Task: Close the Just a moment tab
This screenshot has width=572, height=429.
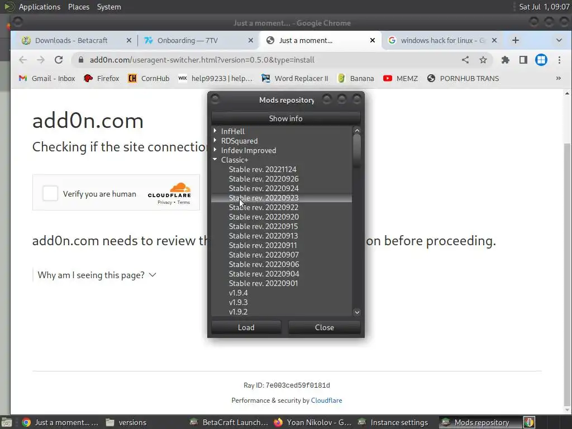Action: pyautogui.click(x=373, y=40)
